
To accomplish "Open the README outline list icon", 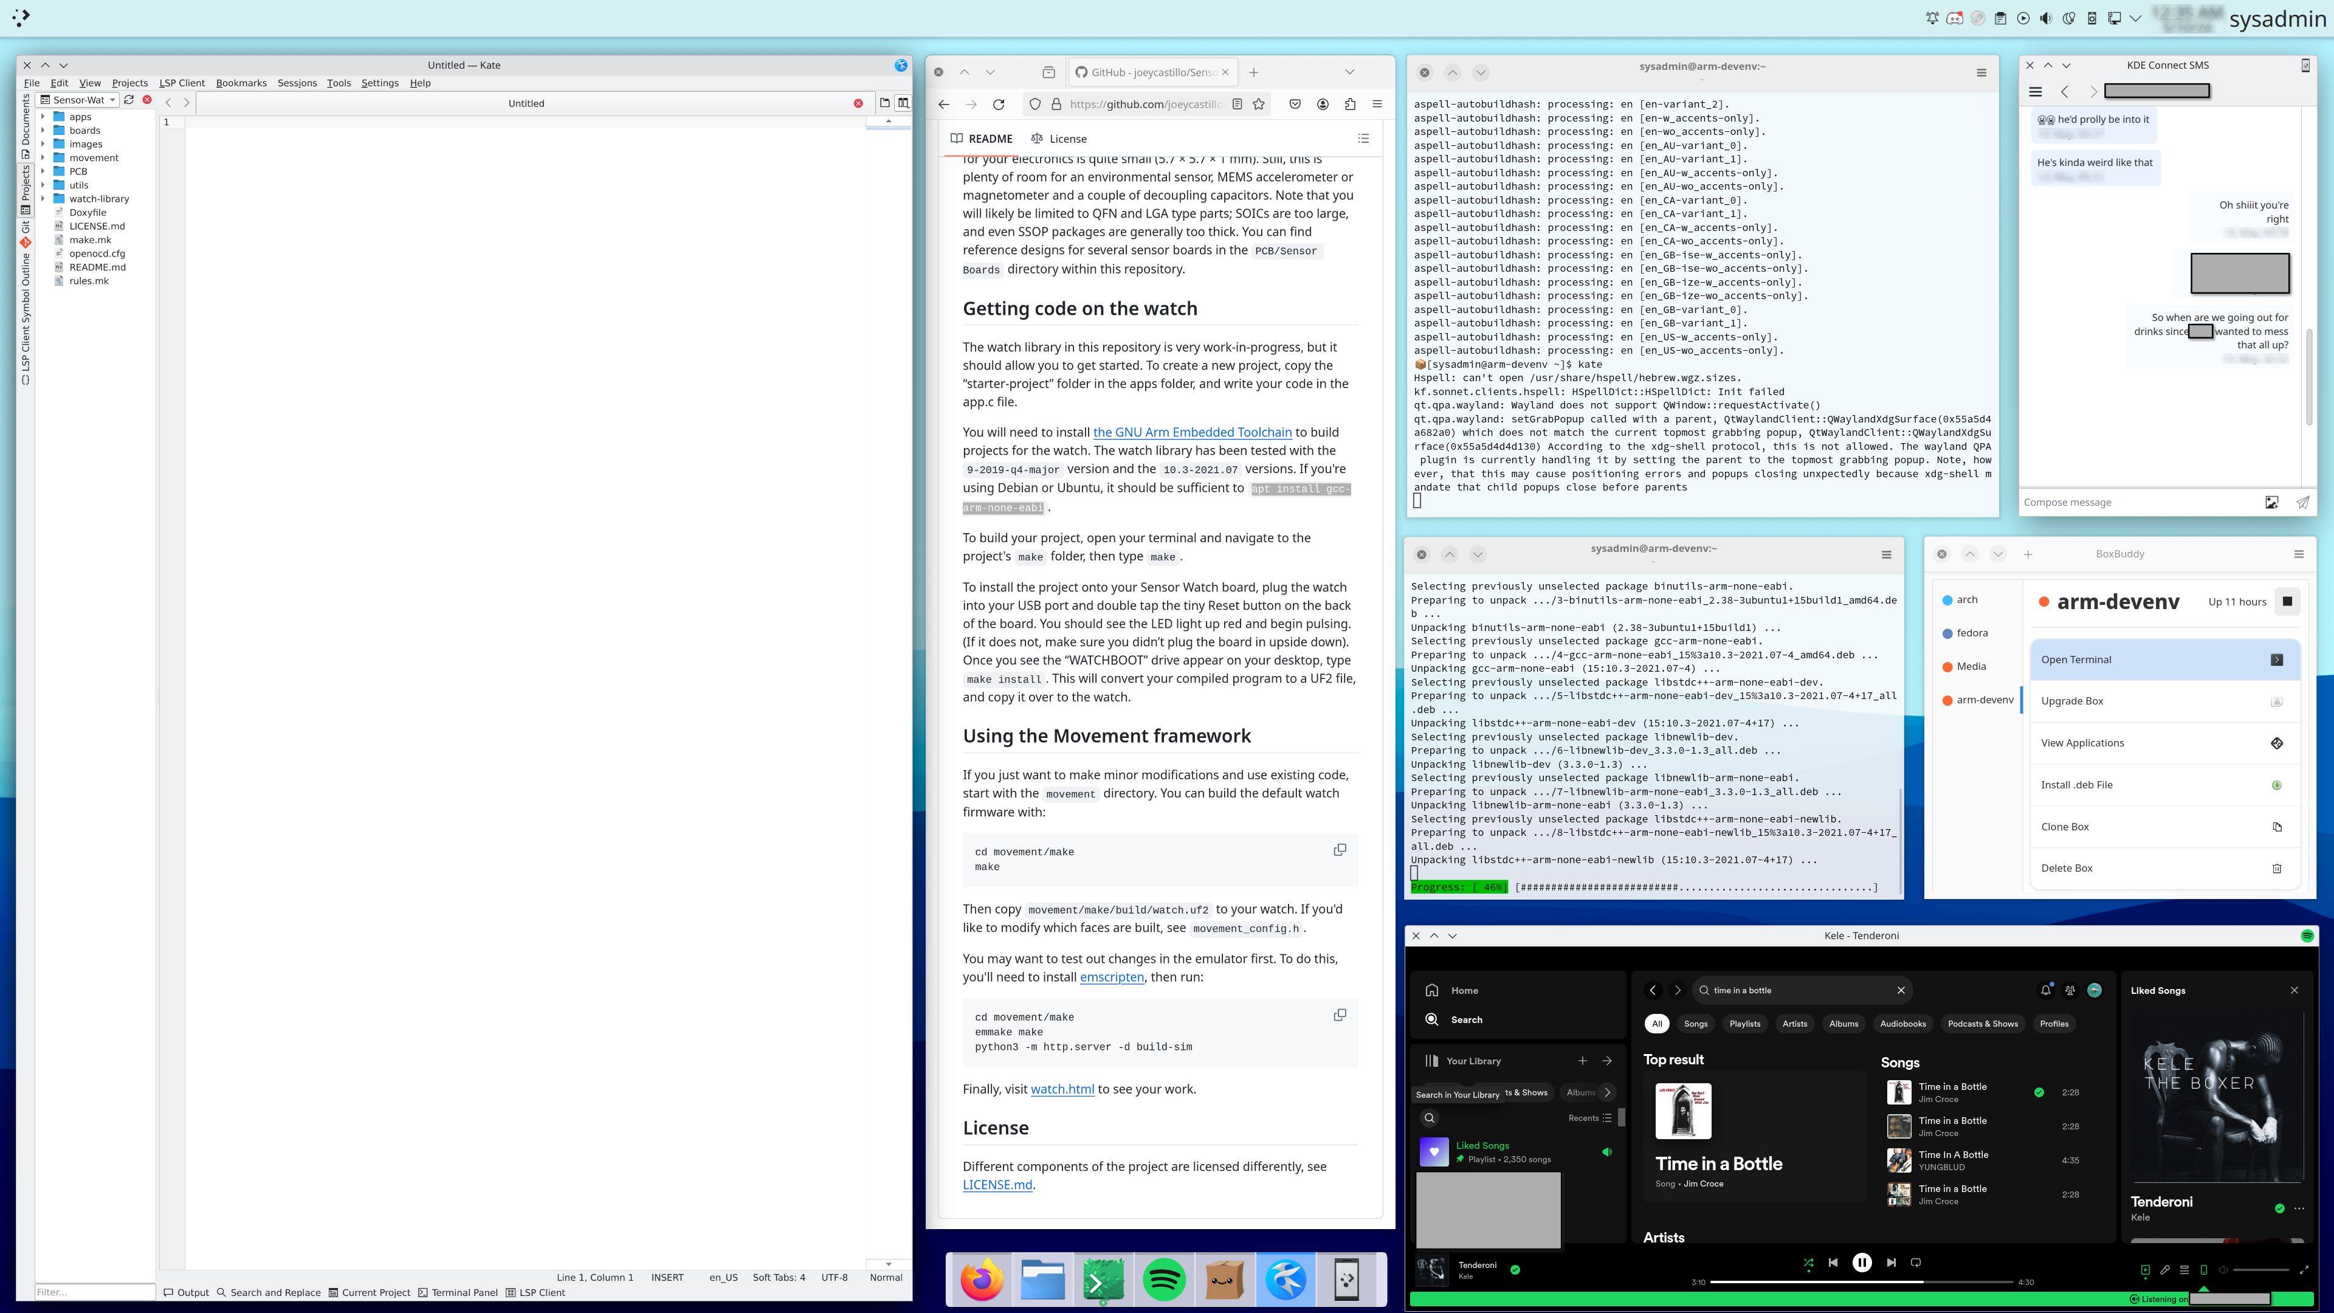I will tap(1363, 139).
